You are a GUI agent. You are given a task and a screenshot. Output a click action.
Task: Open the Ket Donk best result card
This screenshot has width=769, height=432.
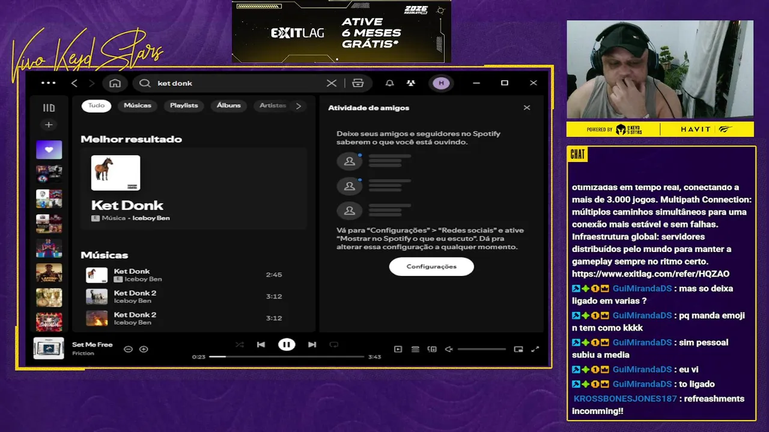click(x=193, y=188)
